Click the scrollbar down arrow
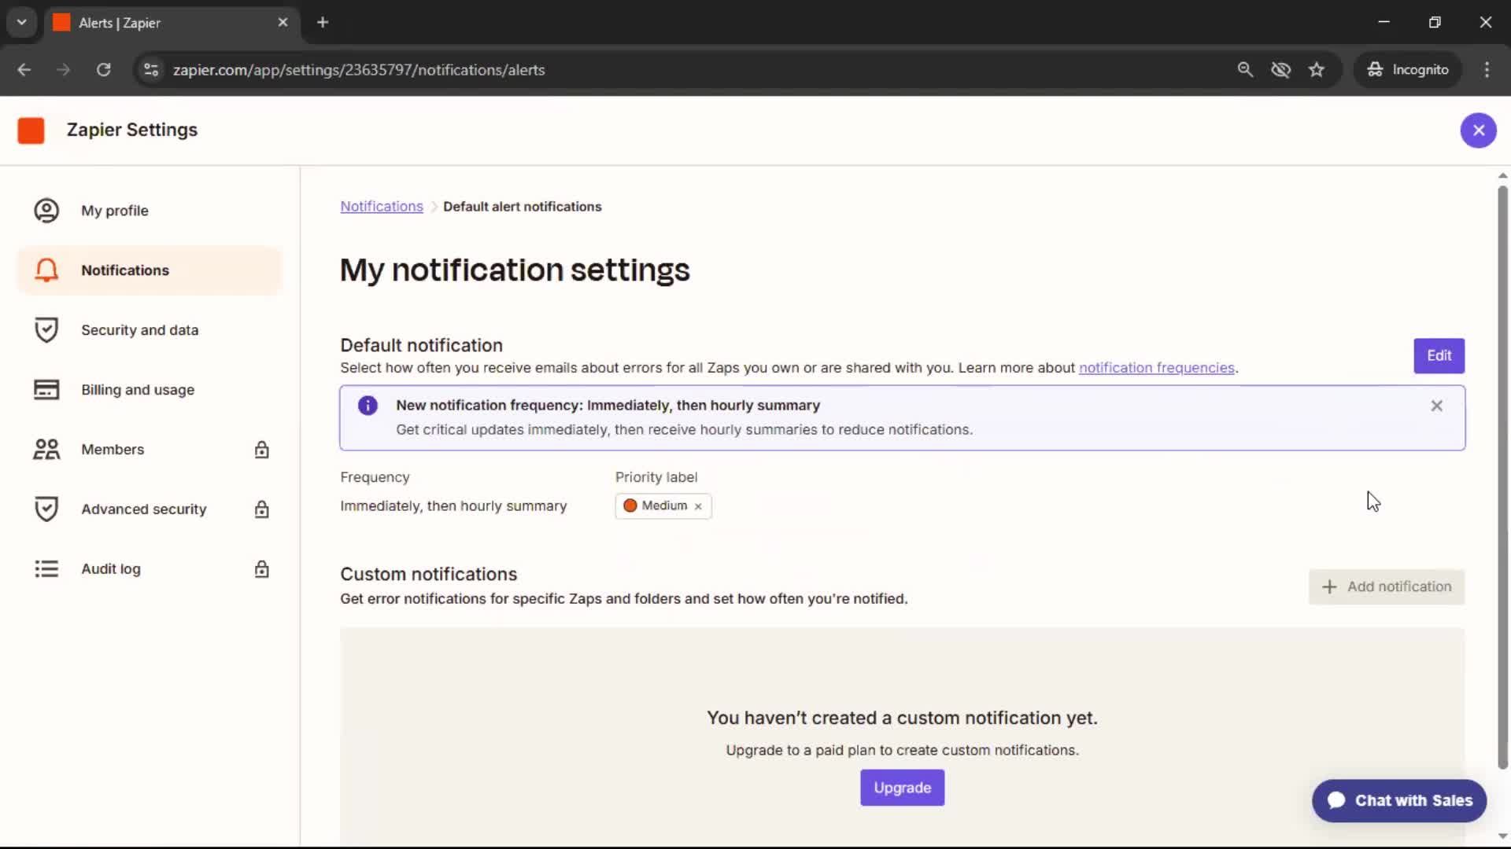Viewport: 1511px width, 849px height. pyautogui.click(x=1502, y=836)
